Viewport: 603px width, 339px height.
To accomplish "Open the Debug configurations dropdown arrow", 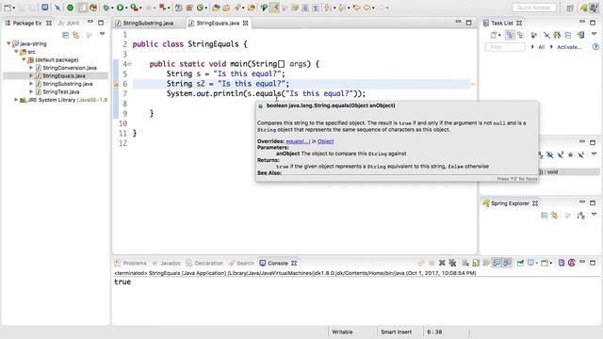I will (x=112, y=8).
